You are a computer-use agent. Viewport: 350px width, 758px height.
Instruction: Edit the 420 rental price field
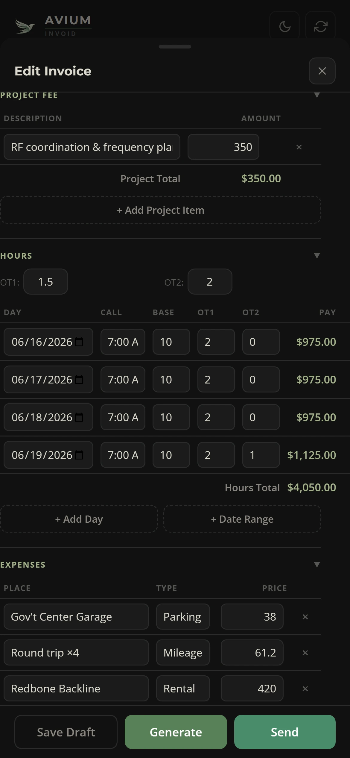(252, 689)
